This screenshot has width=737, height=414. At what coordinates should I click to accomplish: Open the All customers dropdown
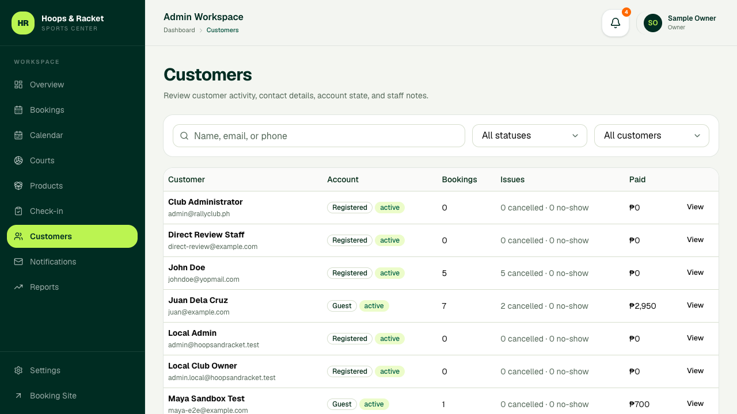[x=652, y=136]
